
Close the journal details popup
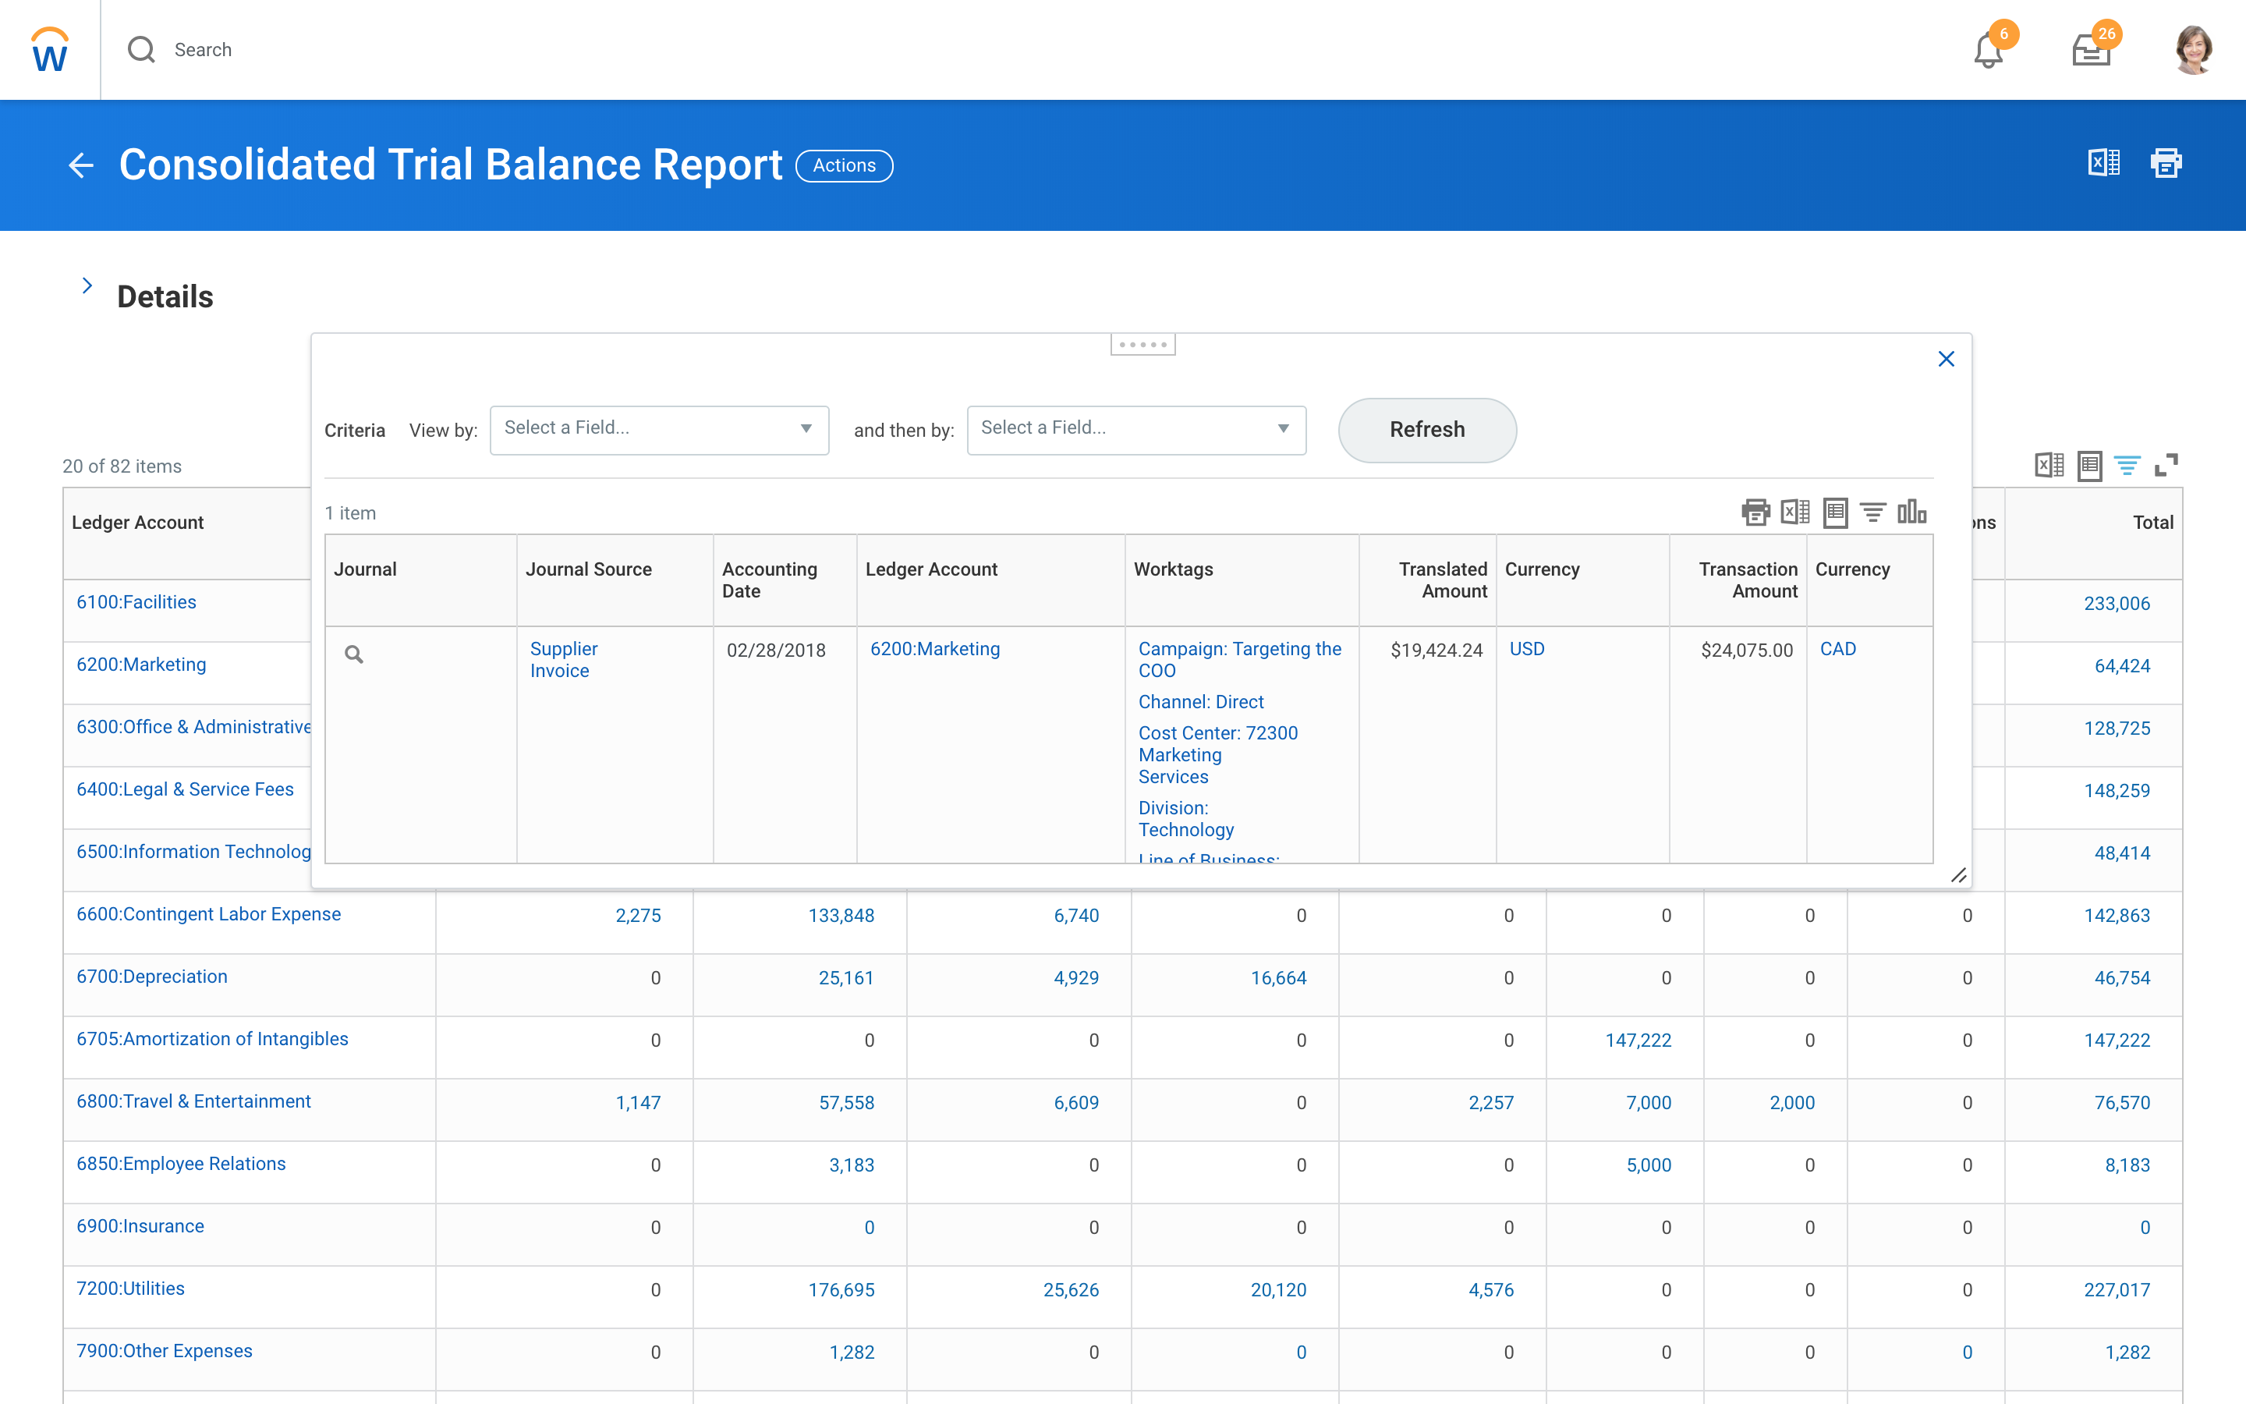point(1947,360)
